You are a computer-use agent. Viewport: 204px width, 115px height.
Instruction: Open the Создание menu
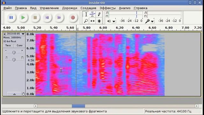pyautogui.click(x=88, y=8)
